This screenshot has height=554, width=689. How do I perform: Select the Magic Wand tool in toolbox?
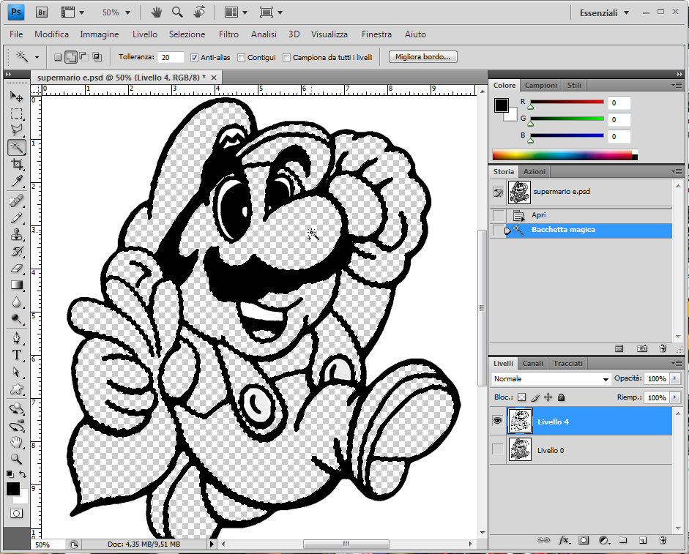pyautogui.click(x=17, y=147)
